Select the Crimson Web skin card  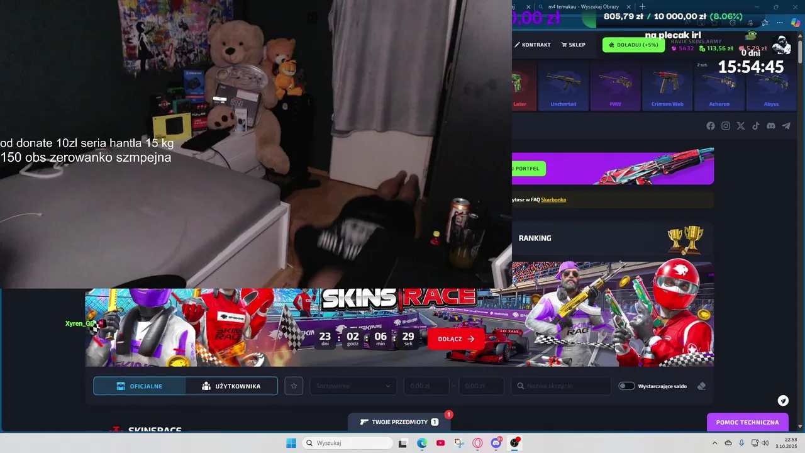pyautogui.click(x=667, y=86)
